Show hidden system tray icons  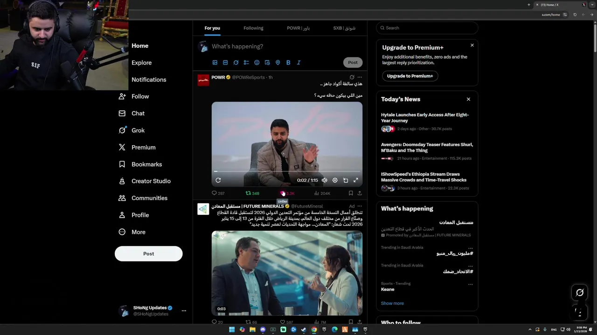(x=530, y=329)
